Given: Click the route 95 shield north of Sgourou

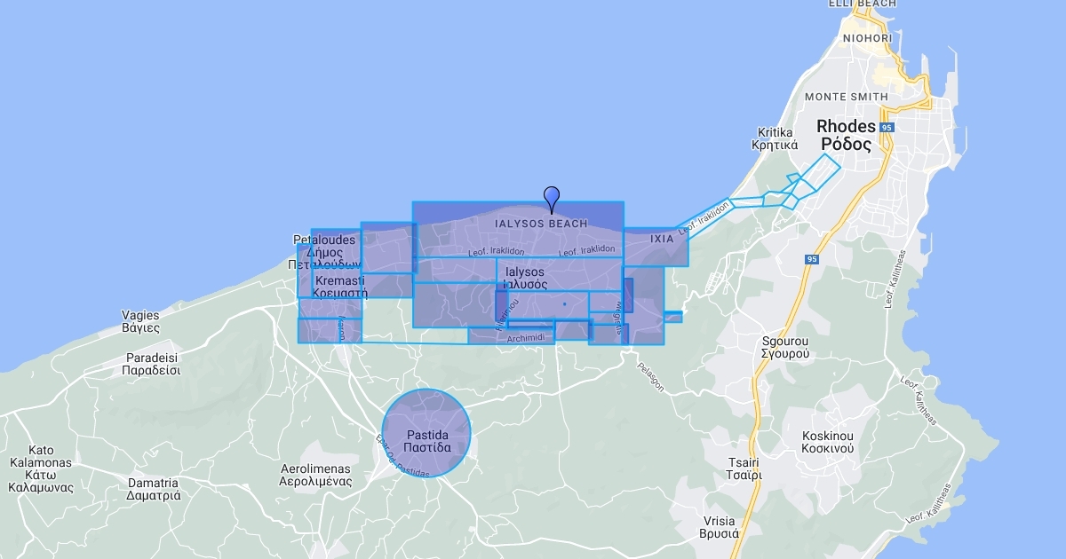Looking at the screenshot, I should (x=812, y=259).
